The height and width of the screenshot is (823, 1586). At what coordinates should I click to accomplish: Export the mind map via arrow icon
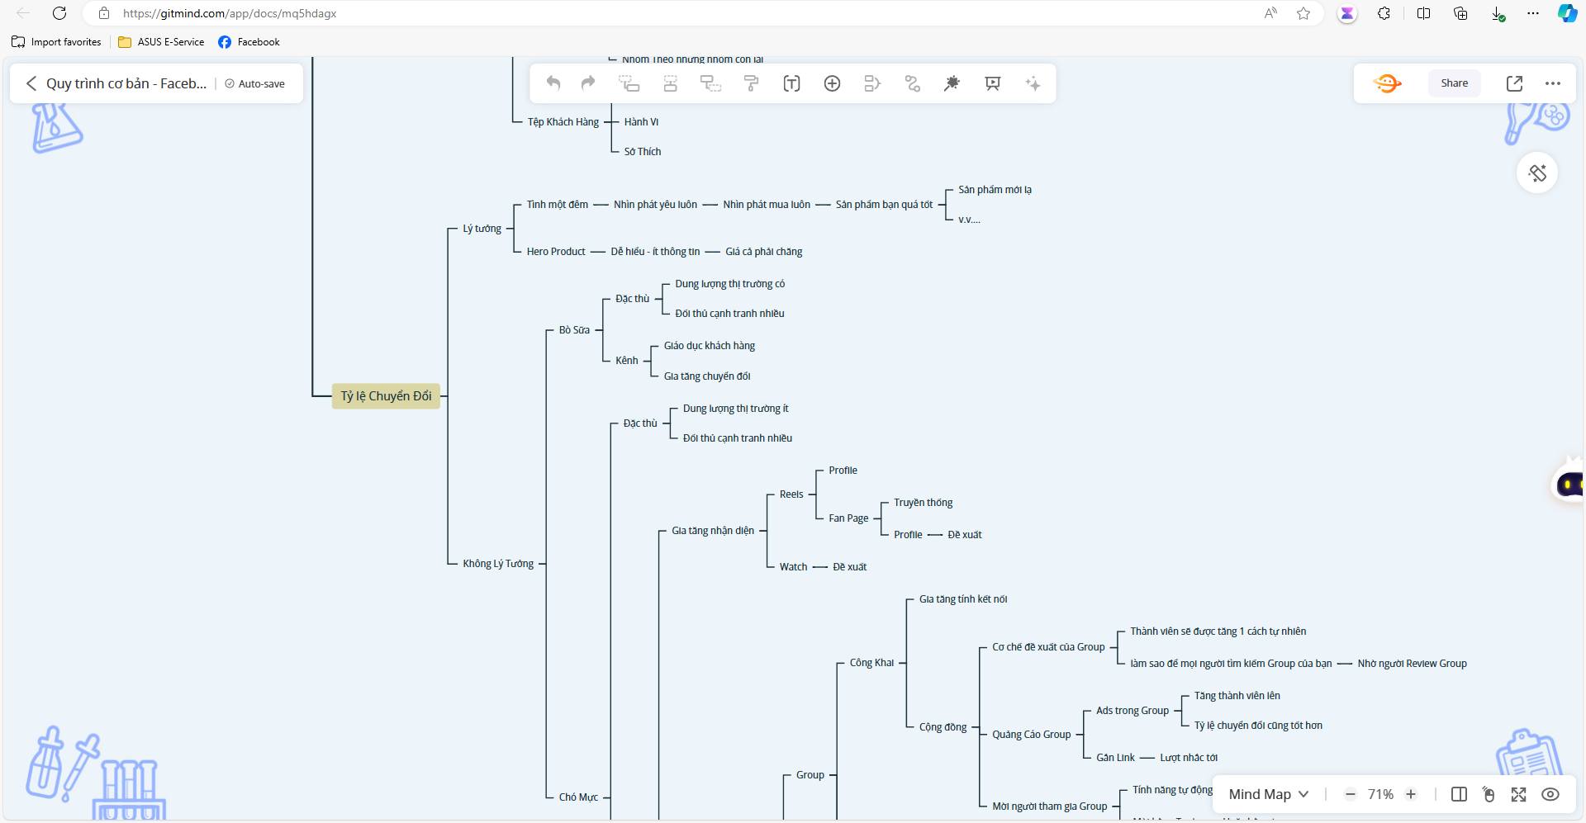click(x=1514, y=83)
